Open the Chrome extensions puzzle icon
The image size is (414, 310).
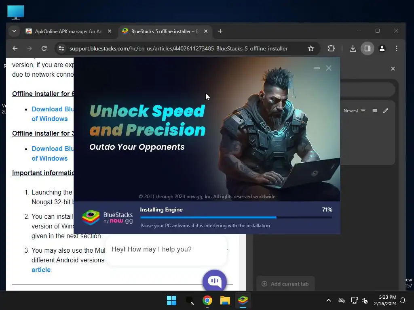[x=331, y=48]
